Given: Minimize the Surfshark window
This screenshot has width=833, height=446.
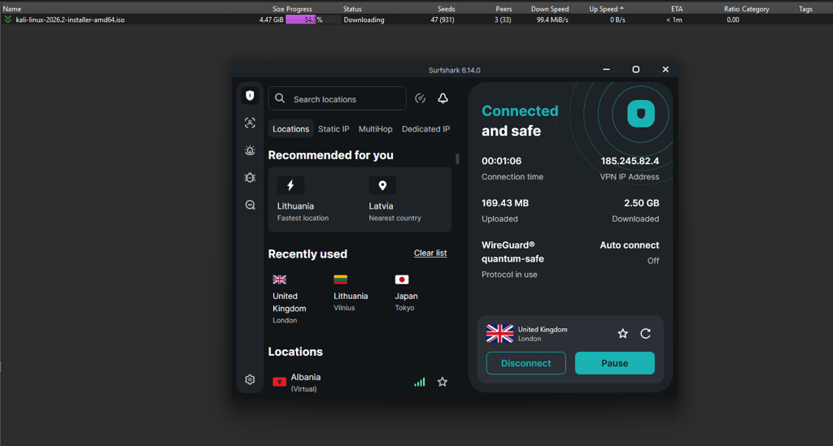Looking at the screenshot, I should [606, 70].
